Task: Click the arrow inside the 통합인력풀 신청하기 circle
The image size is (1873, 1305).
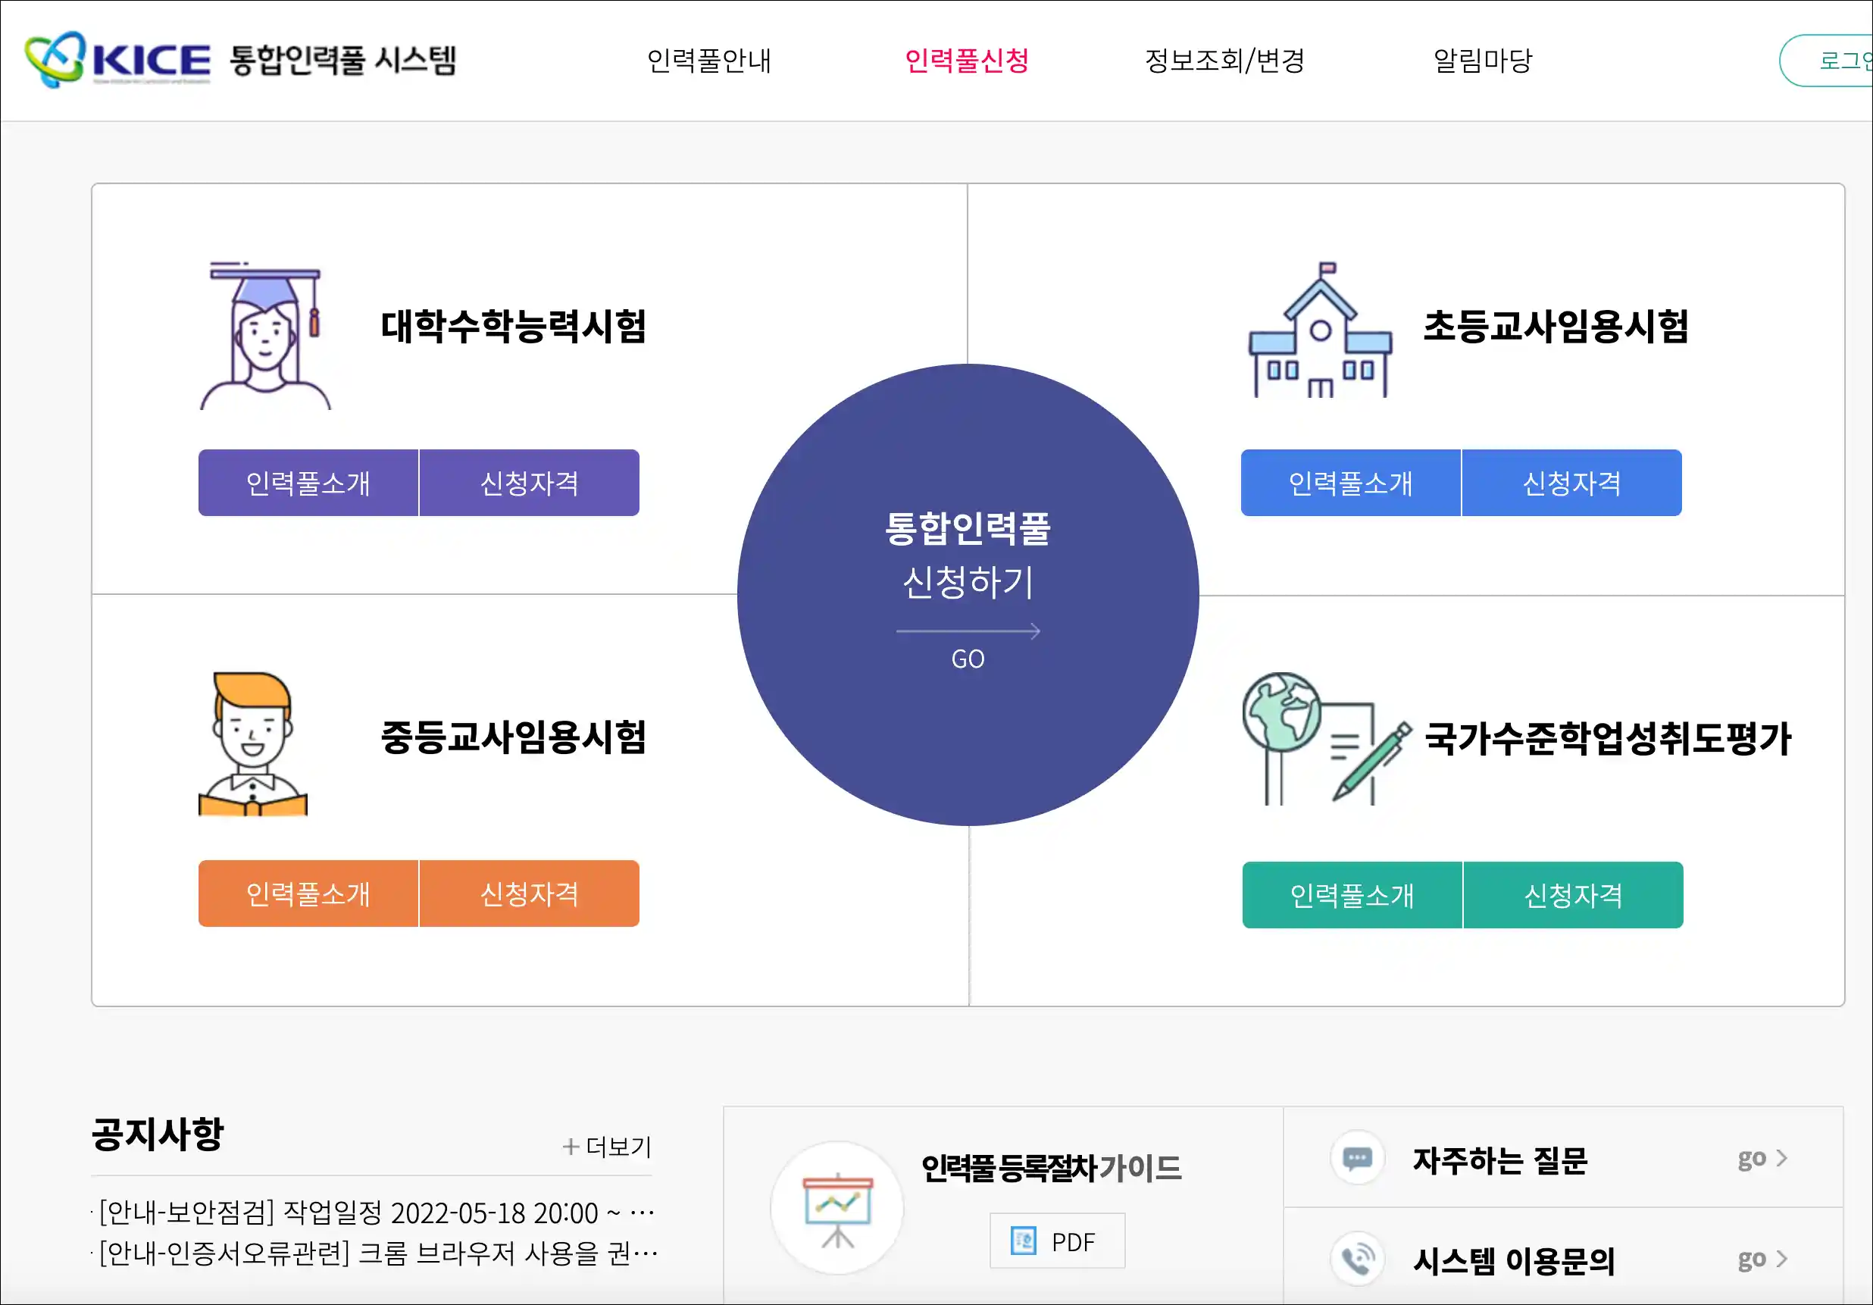Action: pos(968,631)
